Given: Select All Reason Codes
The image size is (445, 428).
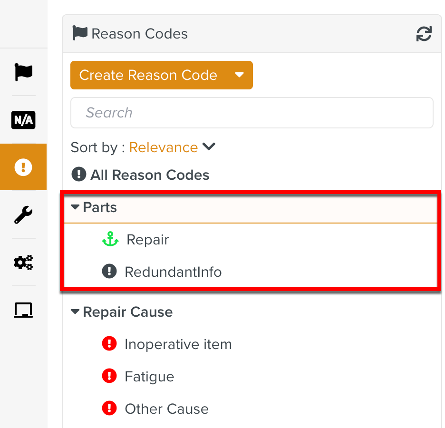Looking at the screenshot, I should 149,175.
